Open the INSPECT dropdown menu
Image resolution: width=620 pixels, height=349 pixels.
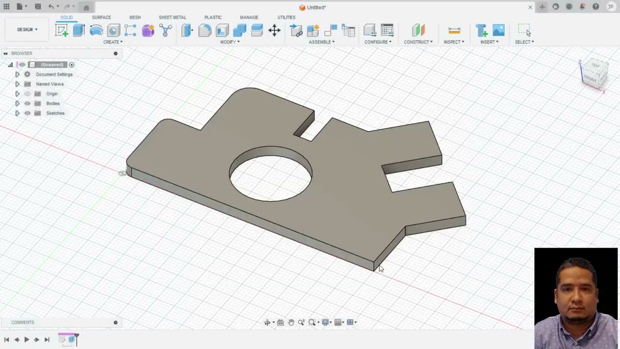pos(454,42)
